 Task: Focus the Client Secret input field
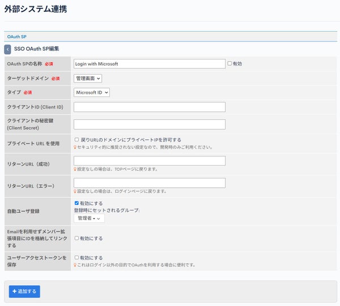[150, 124]
